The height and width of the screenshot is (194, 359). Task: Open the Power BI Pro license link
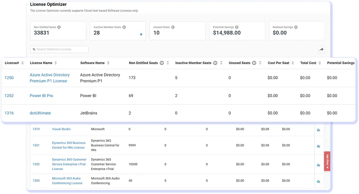42,96
